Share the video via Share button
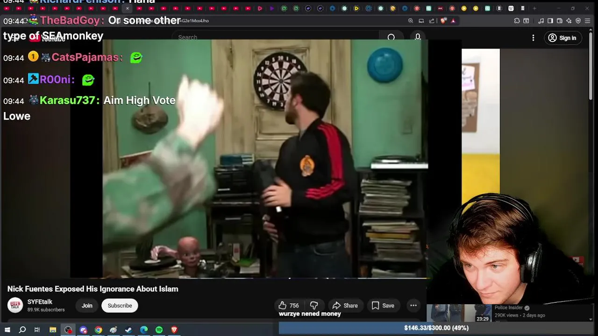This screenshot has width=598, height=336. (x=345, y=306)
